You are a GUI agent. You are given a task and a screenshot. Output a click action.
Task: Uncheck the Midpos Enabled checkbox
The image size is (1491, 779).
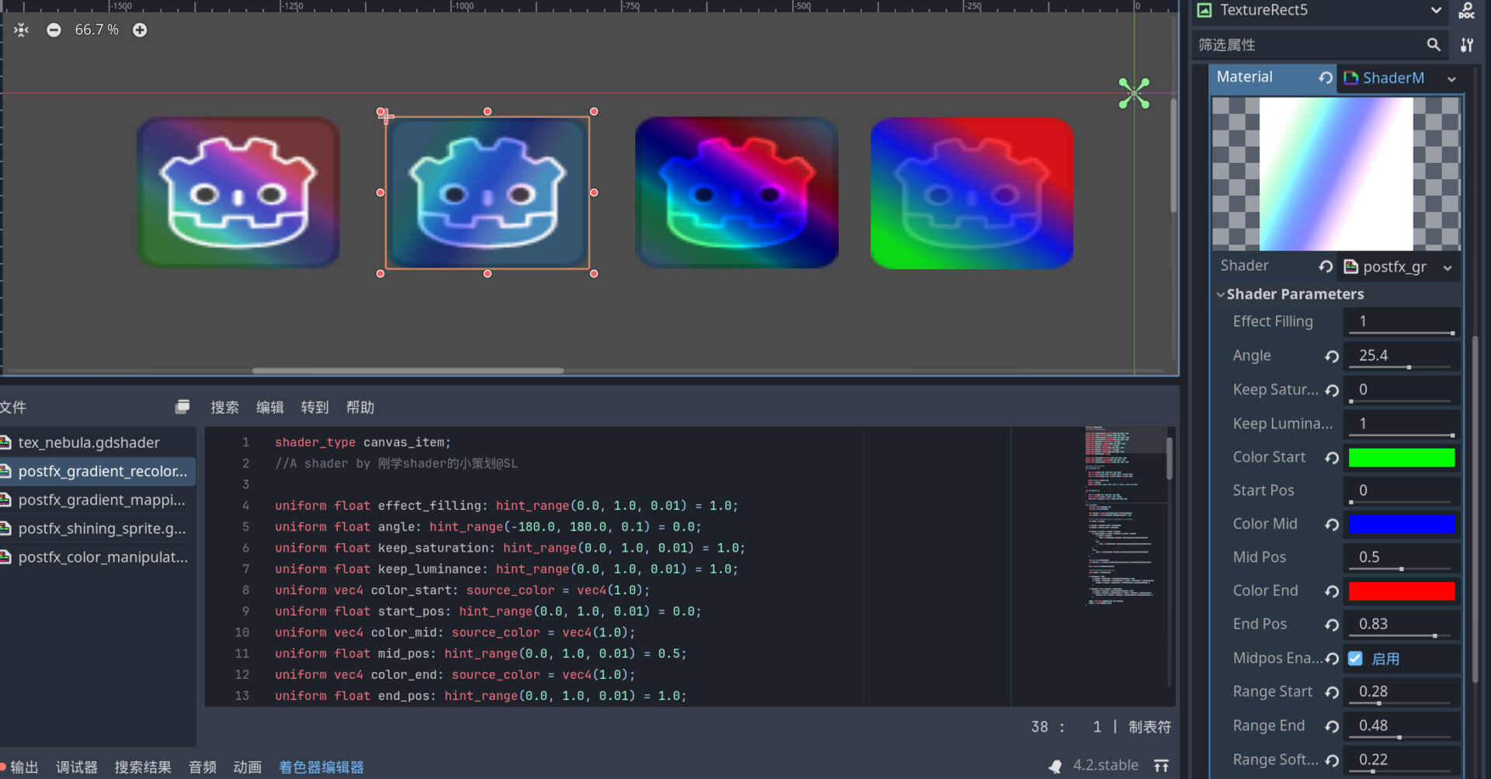coord(1355,659)
